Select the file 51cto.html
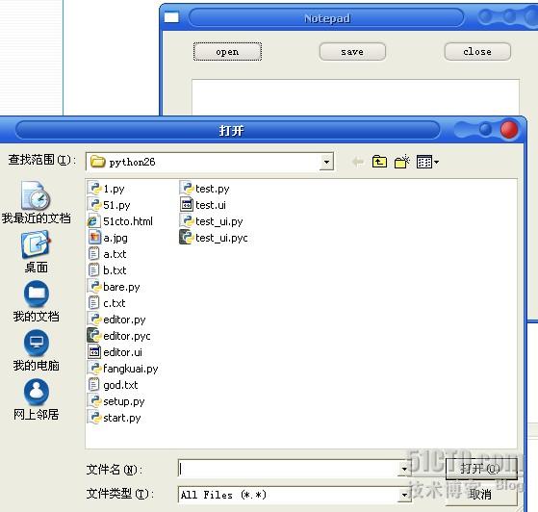The height and width of the screenshot is (512, 538). (120, 221)
